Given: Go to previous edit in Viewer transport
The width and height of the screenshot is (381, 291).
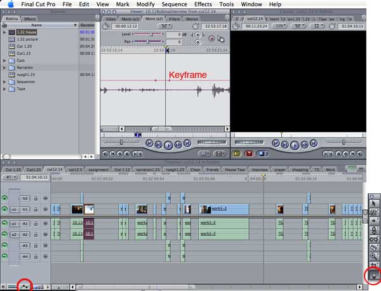Looking at the screenshot, I should pyautogui.click(x=149, y=143).
